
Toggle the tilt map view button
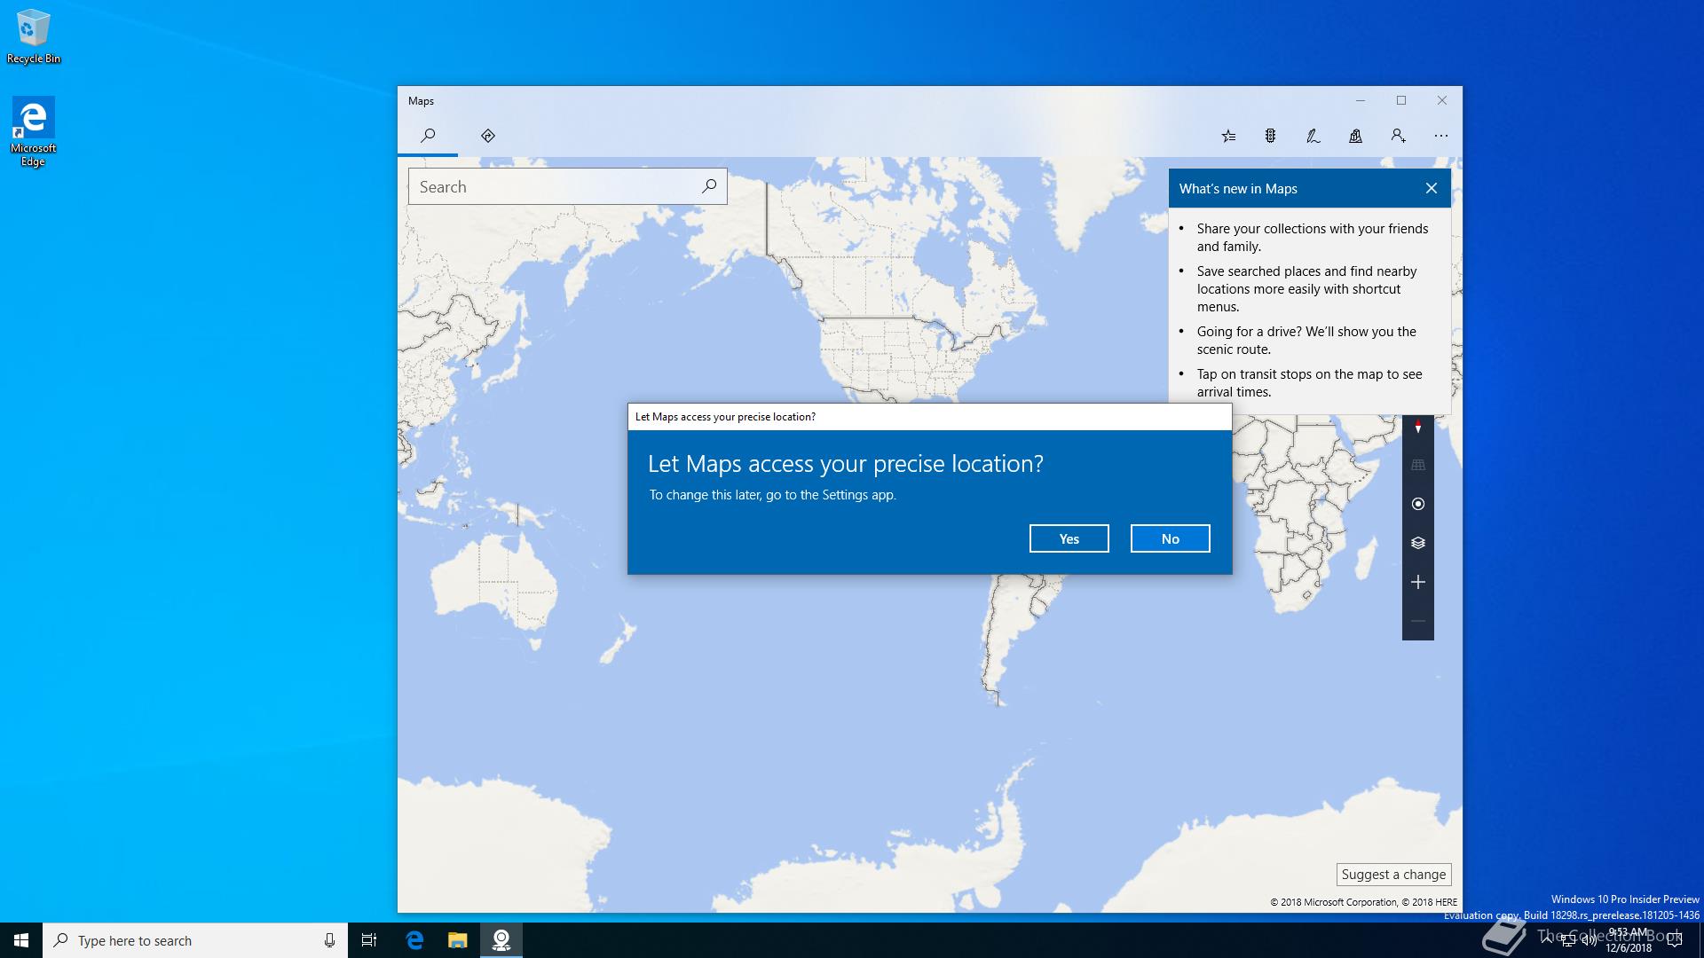click(1417, 465)
